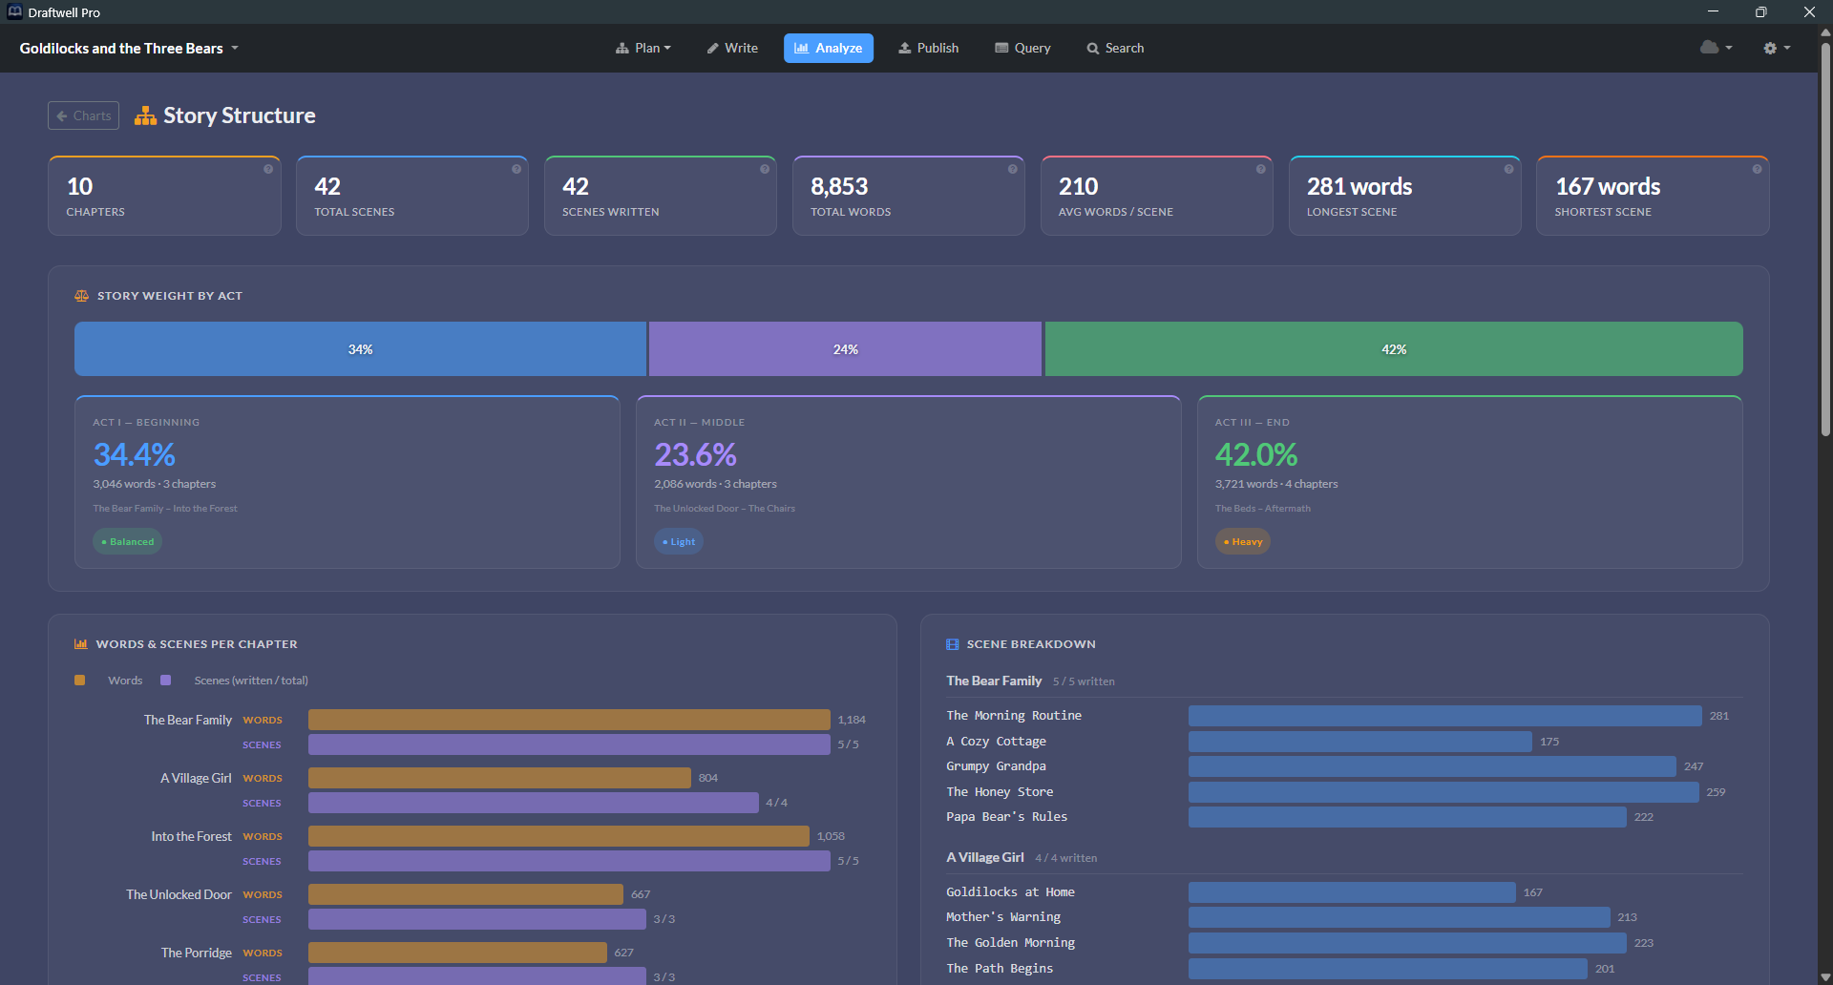Go to the Query tab
Viewport: 1833px width, 985px height.
(1022, 48)
